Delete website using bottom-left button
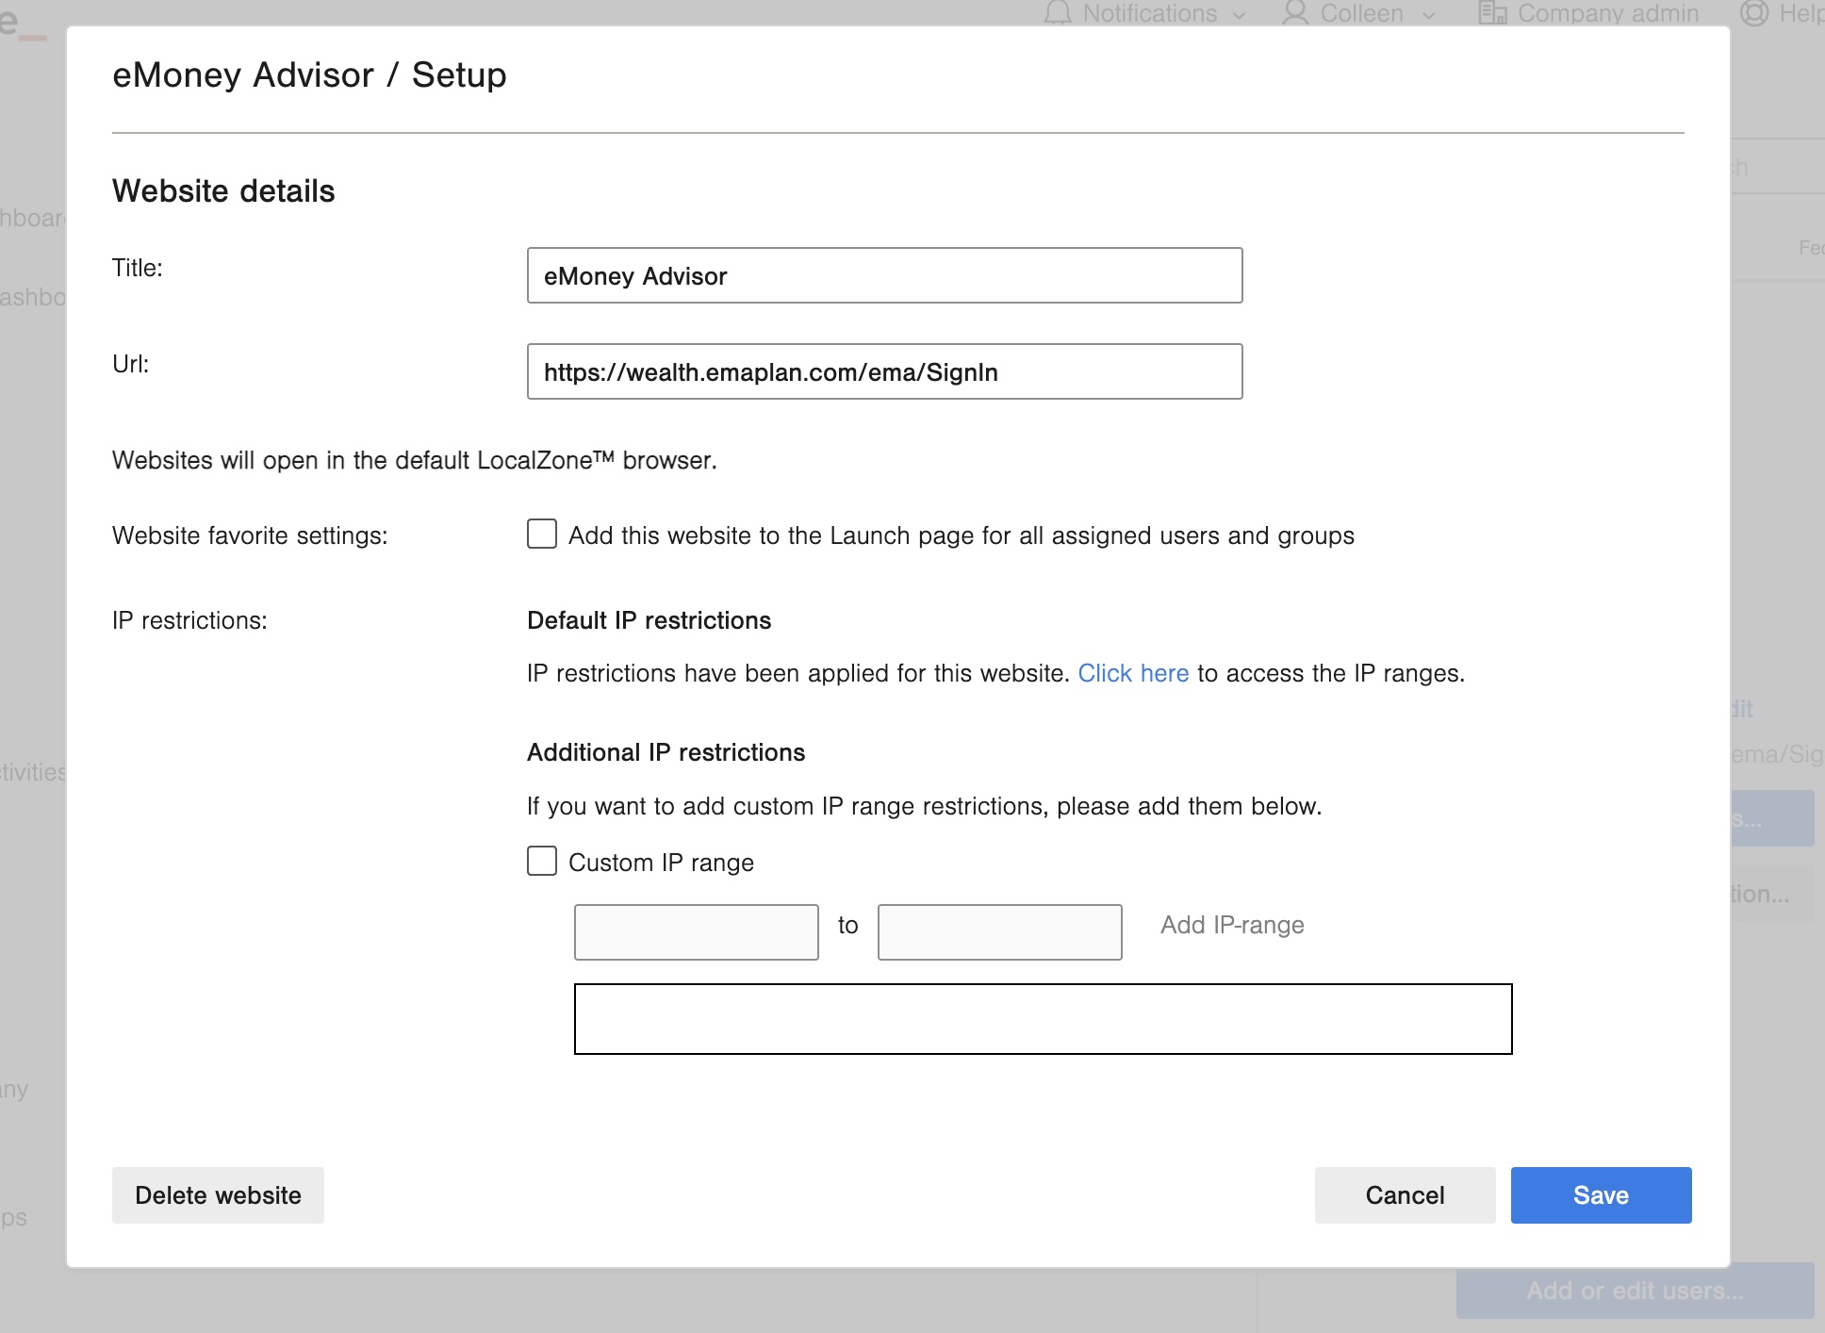This screenshot has width=1825, height=1333. [x=218, y=1195]
